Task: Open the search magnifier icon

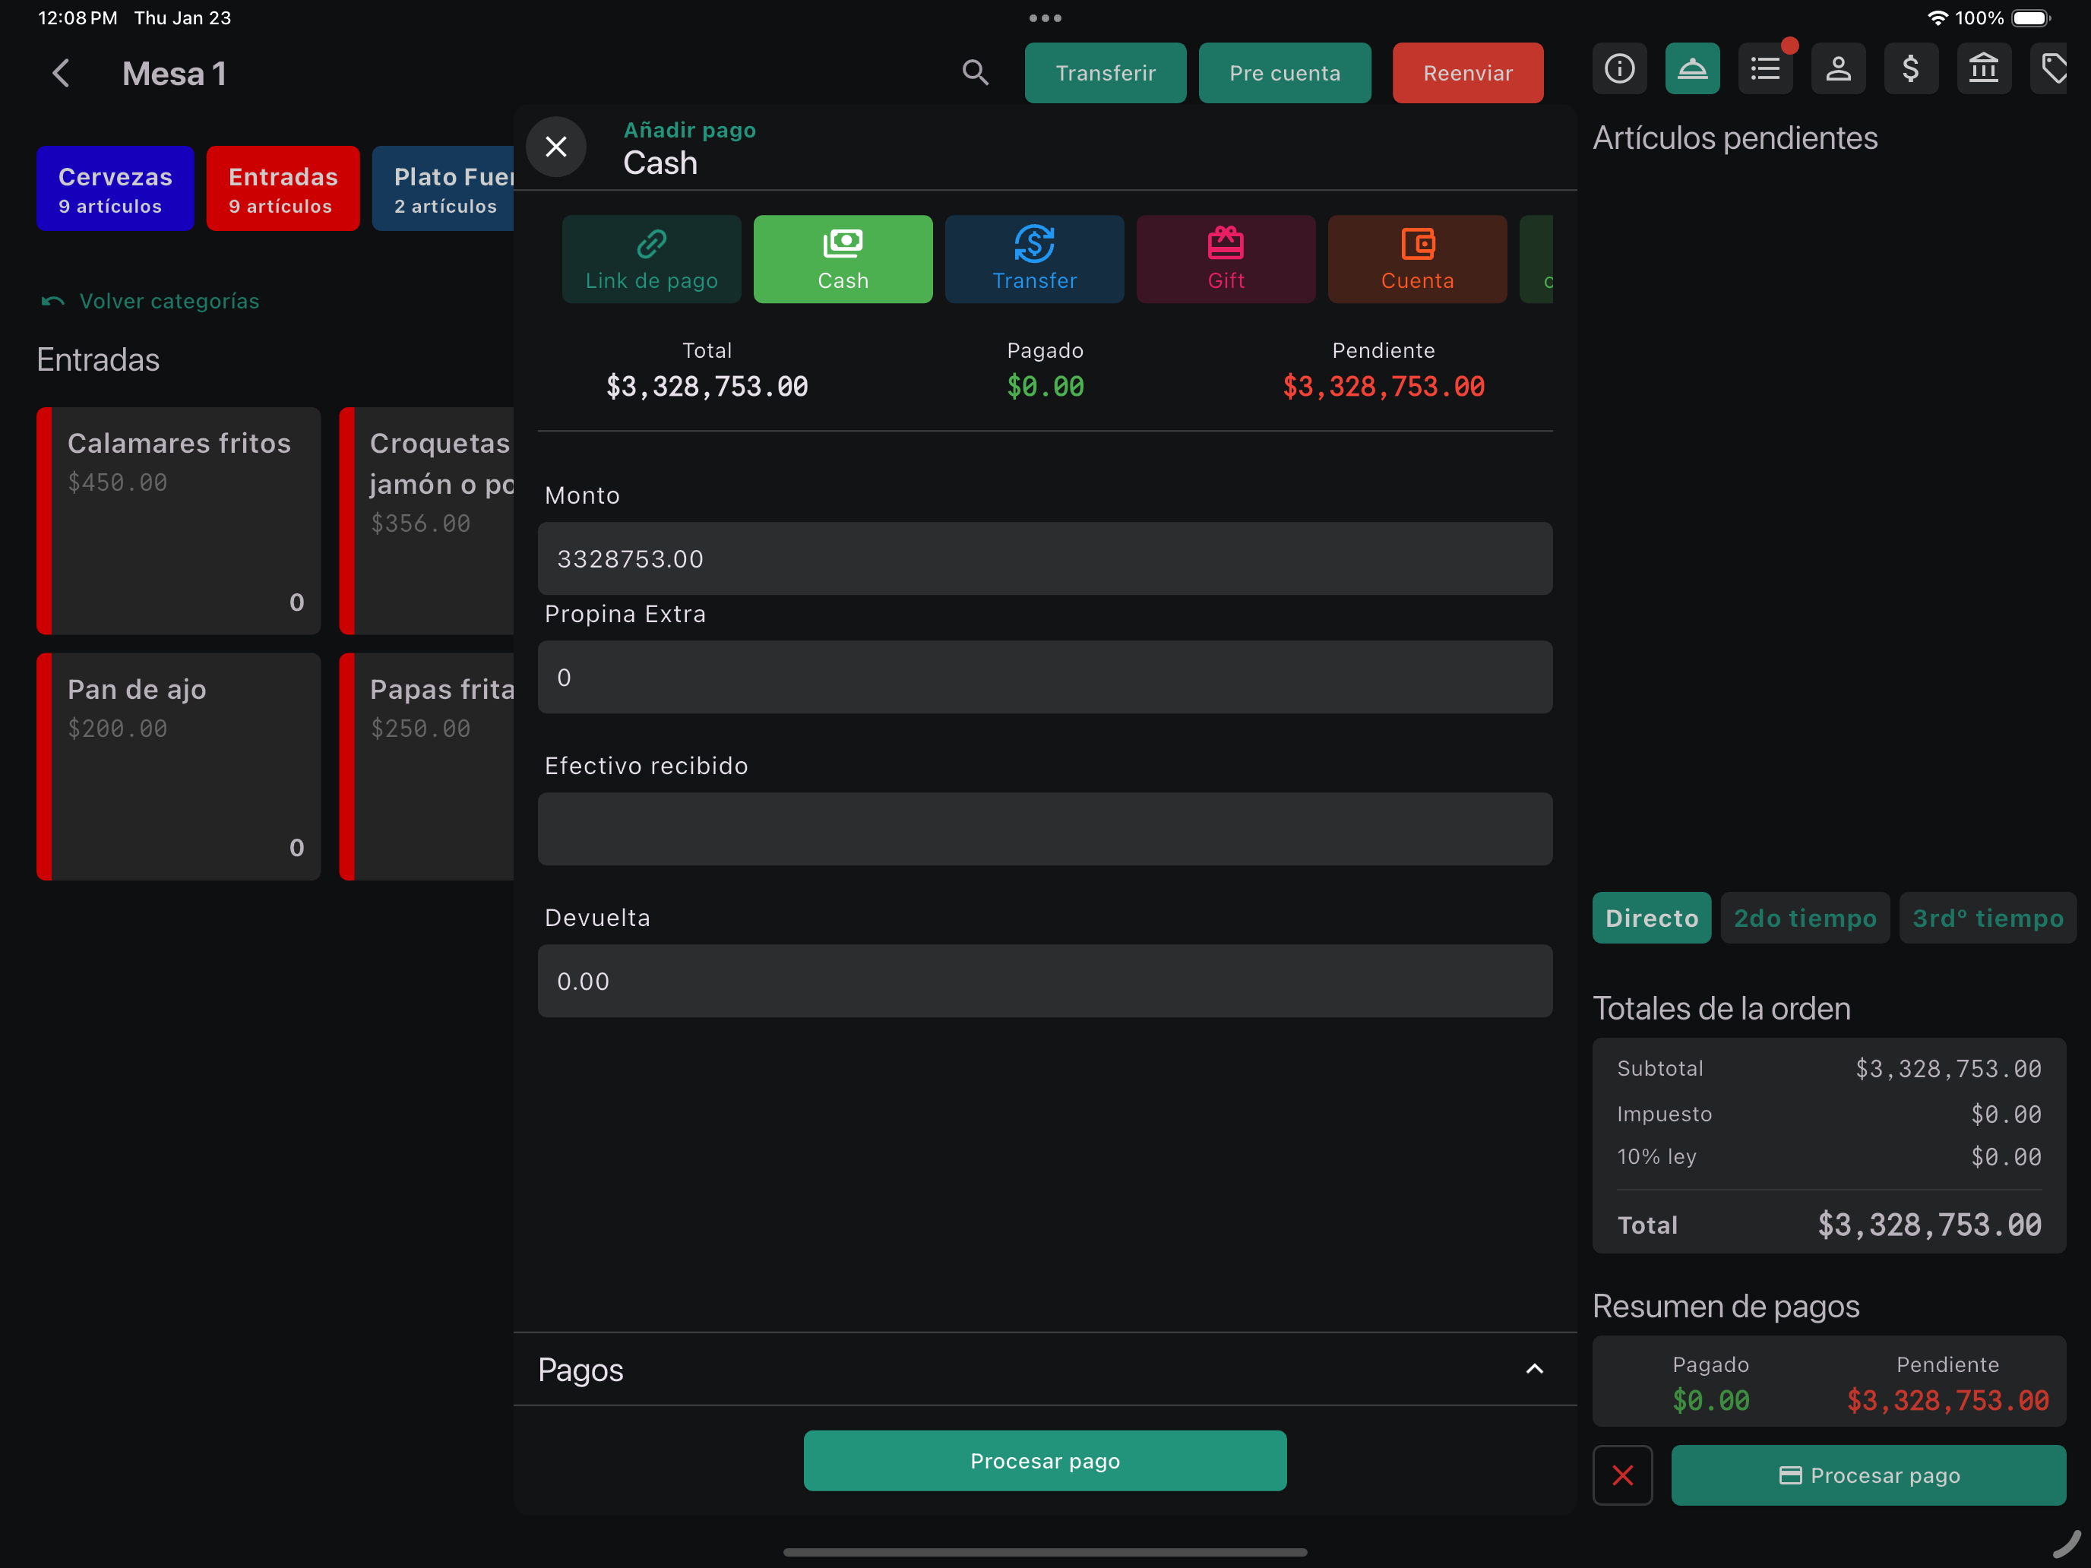Action: (975, 73)
